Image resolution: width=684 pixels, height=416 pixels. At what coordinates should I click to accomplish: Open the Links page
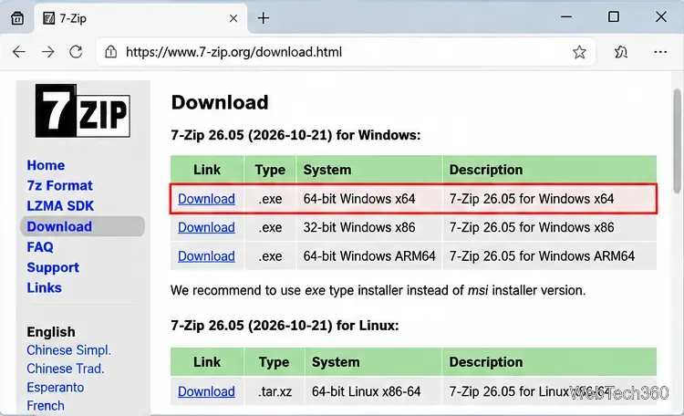coord(44,287)
